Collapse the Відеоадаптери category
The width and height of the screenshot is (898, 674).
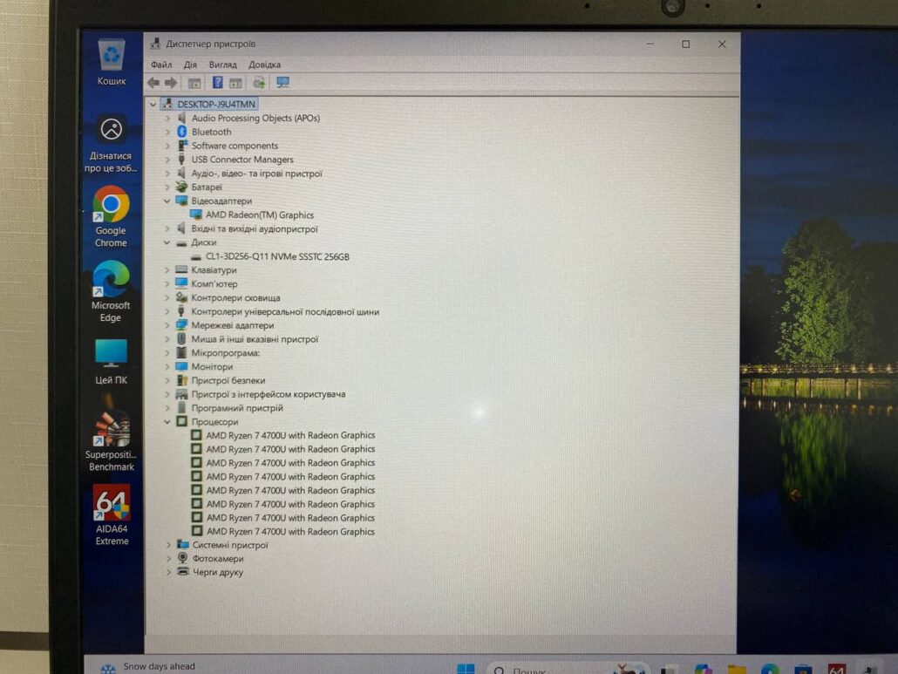point(167,201)
